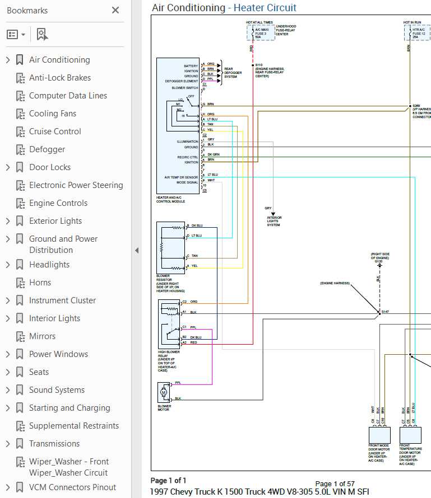Viewport: 431px width, 498px height.
Task: Select the Air Conditioning bookmark label
Action: (x=59, y=60)
